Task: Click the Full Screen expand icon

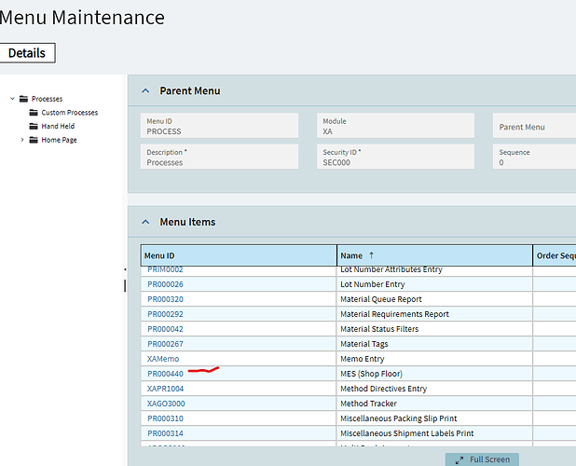Action: [459, 459]
